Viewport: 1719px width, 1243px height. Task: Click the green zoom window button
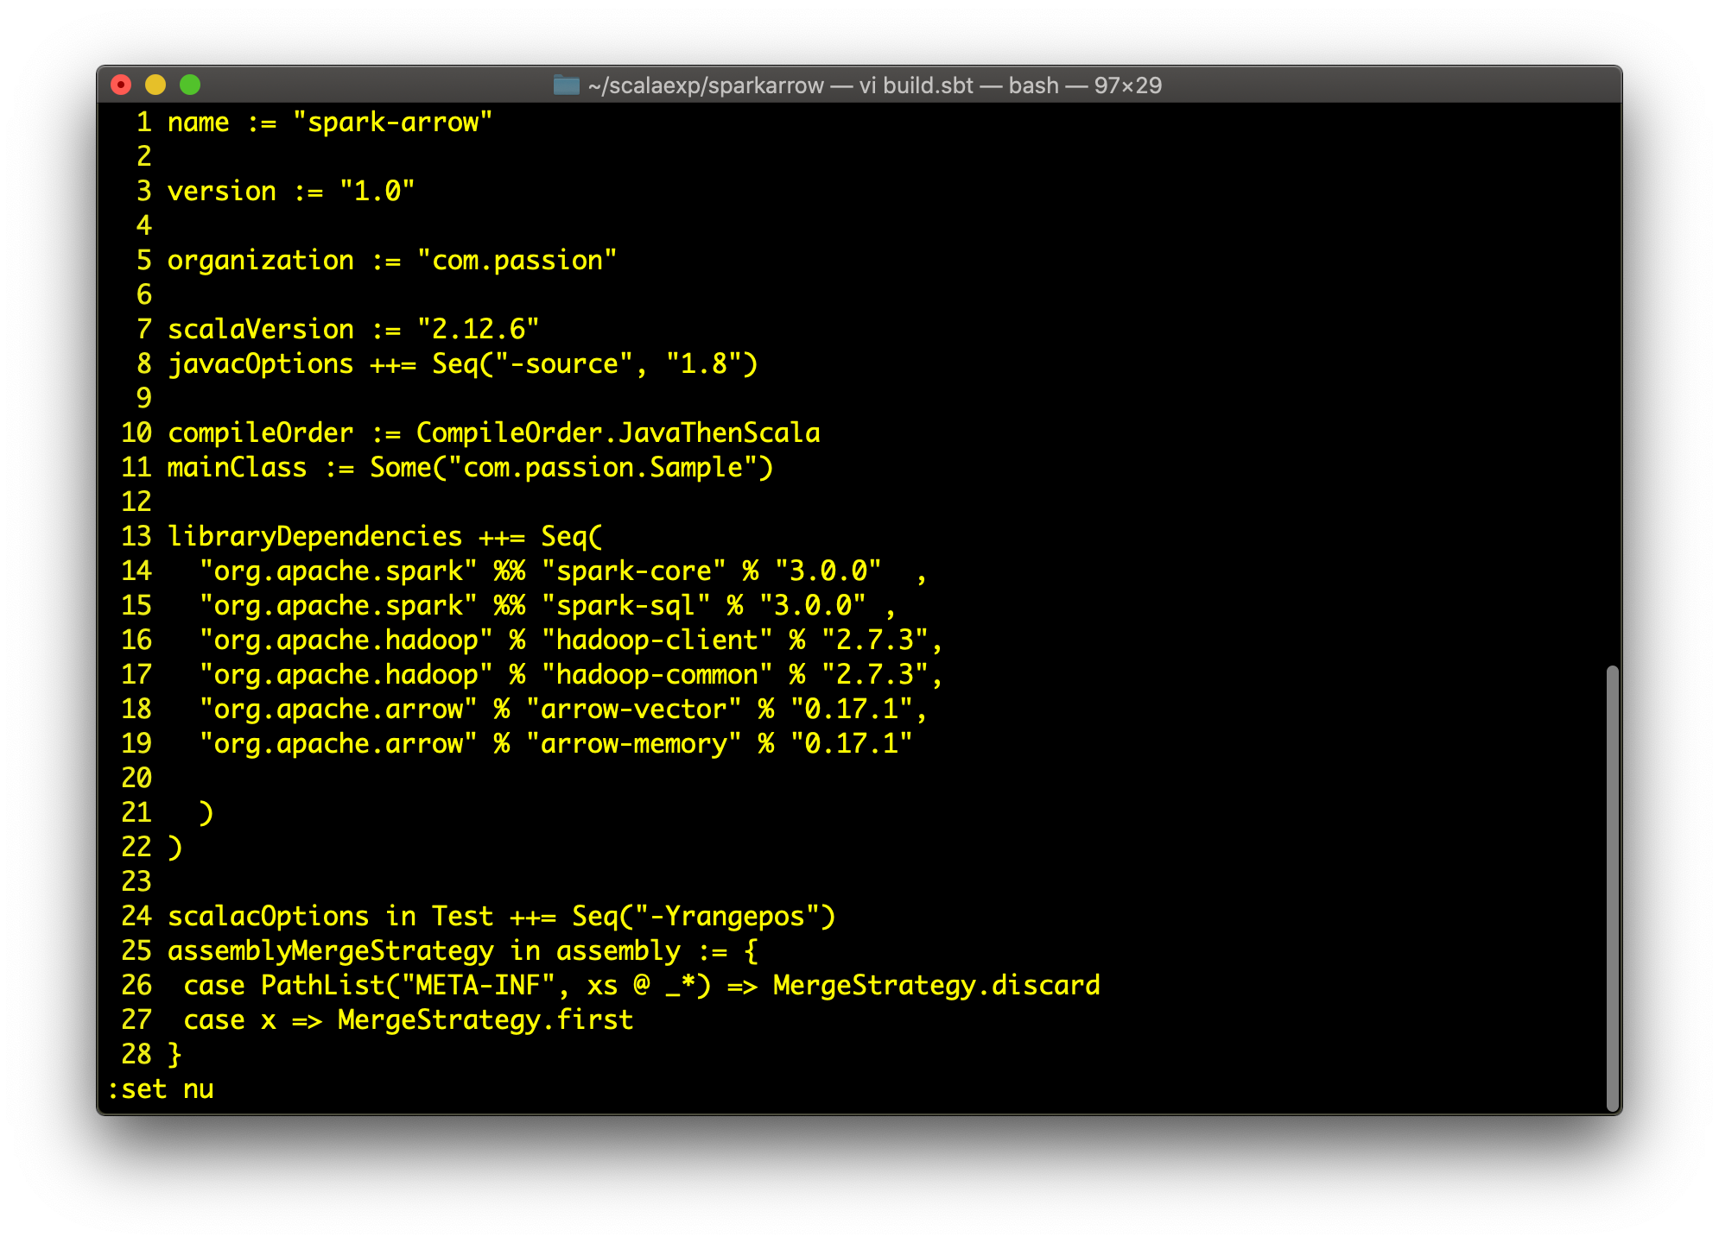tap(190, 85)
